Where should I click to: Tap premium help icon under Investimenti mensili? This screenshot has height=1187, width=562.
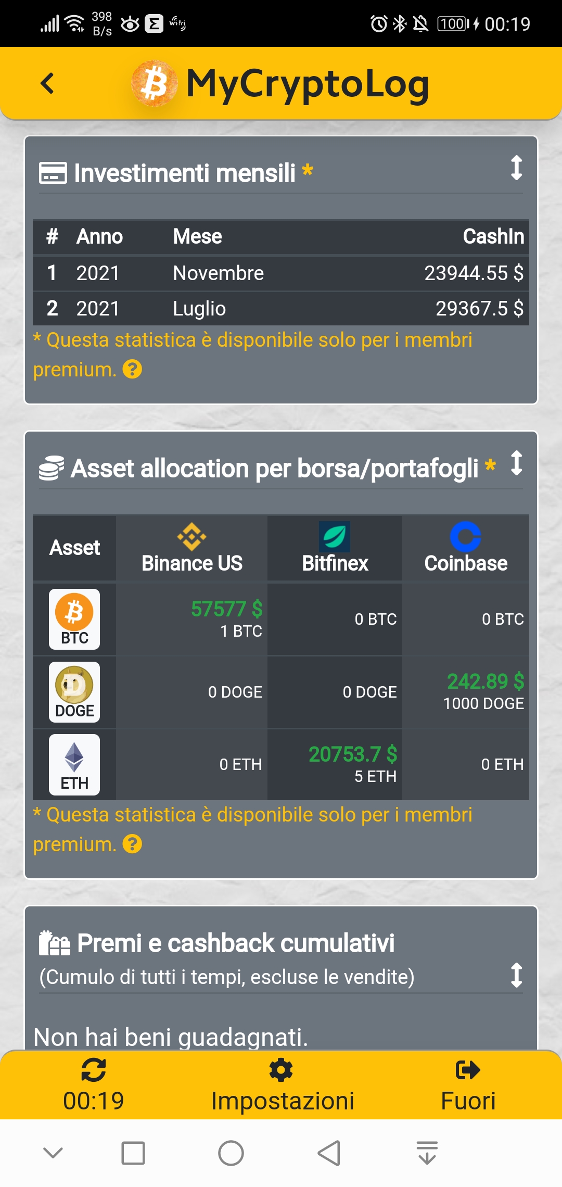[x=132, y=370]
